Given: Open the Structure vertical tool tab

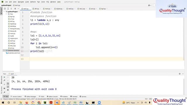Looking at the screenshot, I should pyautogui.click(x=1, y=90).
